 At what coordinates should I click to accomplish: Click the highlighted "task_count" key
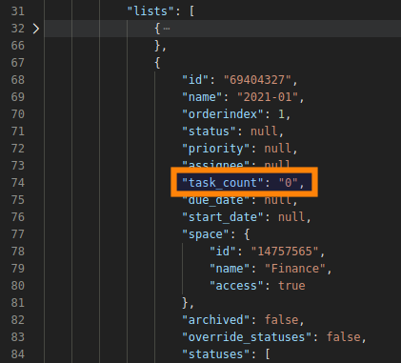[223, 183]
